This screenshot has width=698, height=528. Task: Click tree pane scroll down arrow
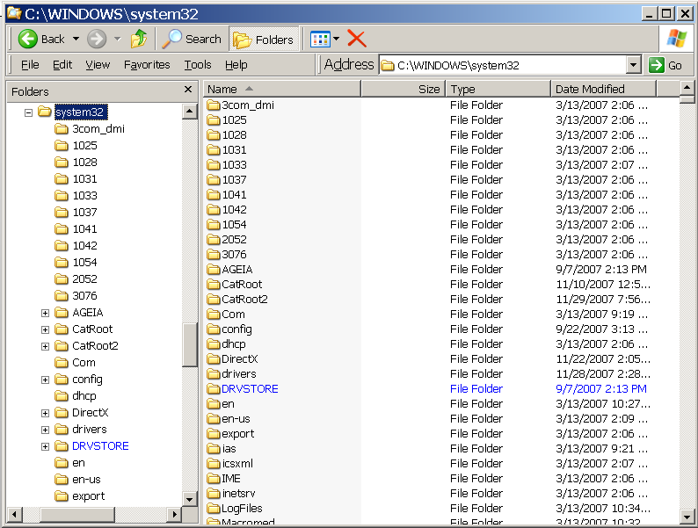(x=190, y=499)
